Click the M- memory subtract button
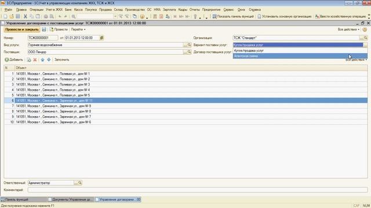The image size is (371, 208). click(x=187, y=17)
